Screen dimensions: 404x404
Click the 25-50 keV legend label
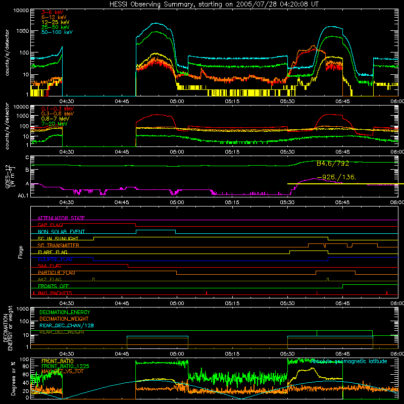point(55,27)
